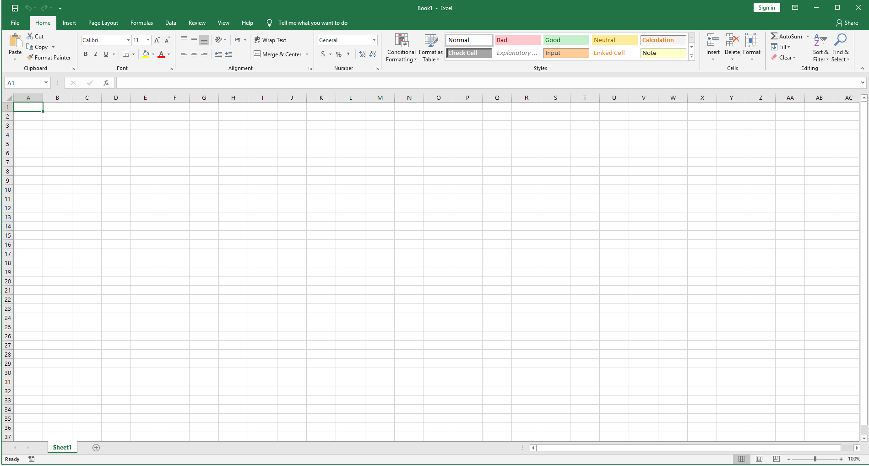Enable center text alignment
The width and height of the screenshot is (869, 466).
click(x=194, y=54)
